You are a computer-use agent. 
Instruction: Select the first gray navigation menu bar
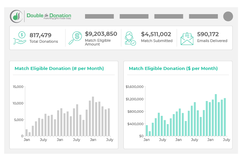click(99, 16)
